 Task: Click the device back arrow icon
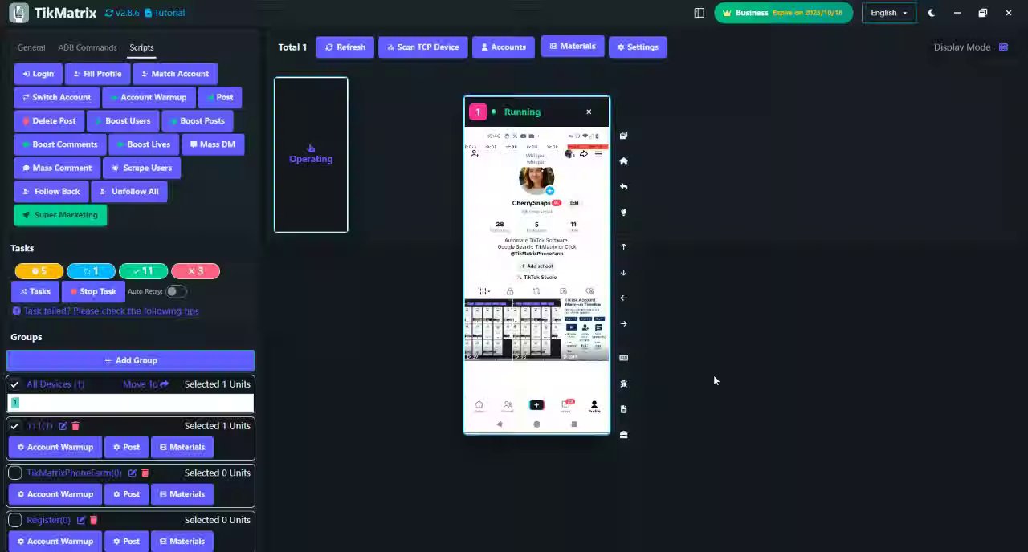[x=623, y=187]
